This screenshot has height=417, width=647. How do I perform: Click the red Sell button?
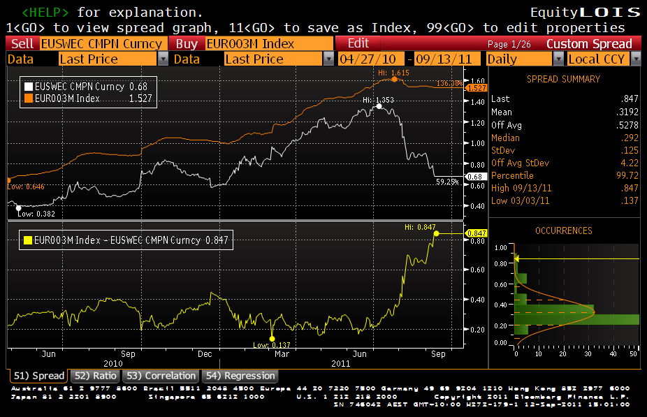[x=22, y=44]
